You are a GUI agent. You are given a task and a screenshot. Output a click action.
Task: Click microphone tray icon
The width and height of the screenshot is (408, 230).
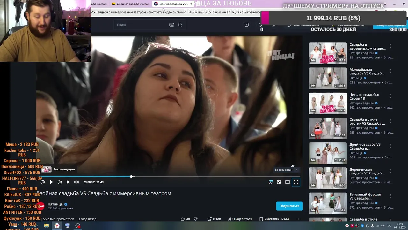coord(372,226)
